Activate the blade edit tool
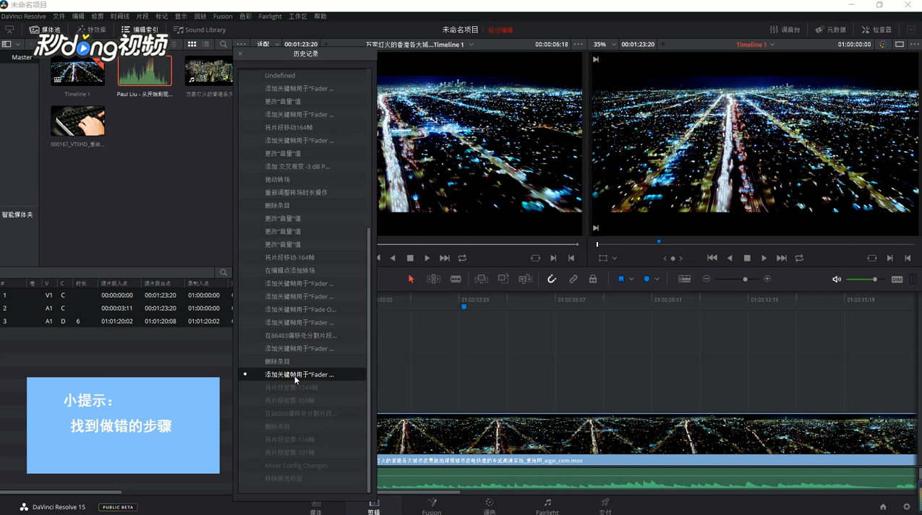This screenshot has width=922, height=515. point(456,280)
